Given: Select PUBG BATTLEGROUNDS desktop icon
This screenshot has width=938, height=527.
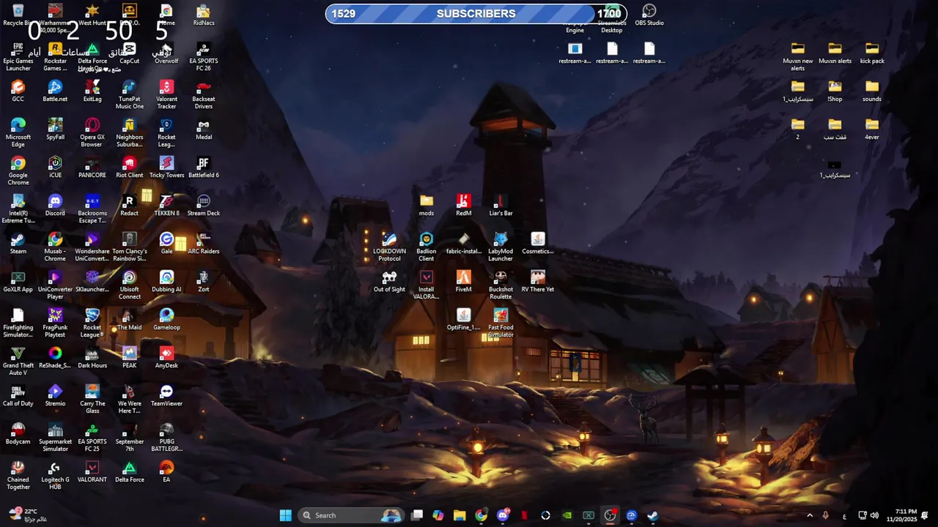Looking at the screenshot, I should point(166,438).
